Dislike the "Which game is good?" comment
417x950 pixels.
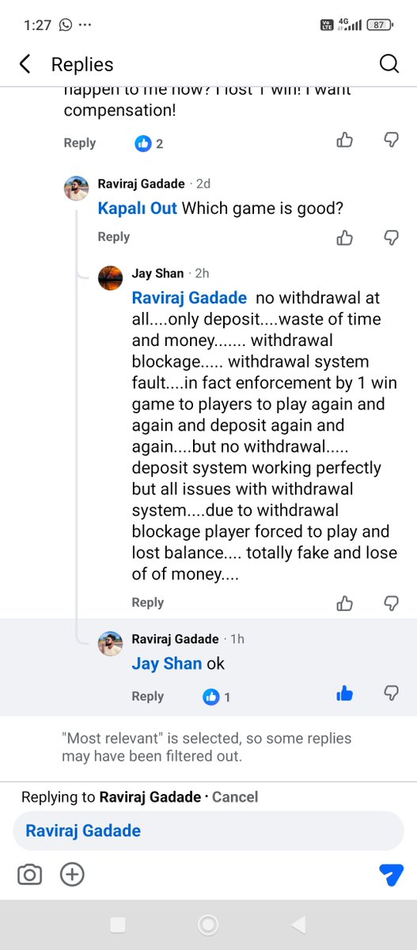(391, 237)
